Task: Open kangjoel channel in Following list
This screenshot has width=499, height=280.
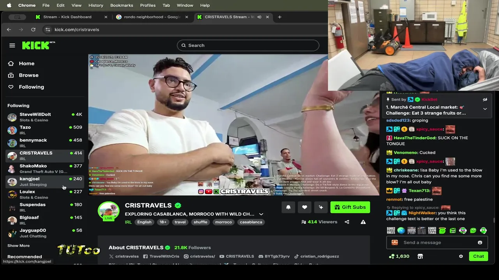Action: [44, 181]
